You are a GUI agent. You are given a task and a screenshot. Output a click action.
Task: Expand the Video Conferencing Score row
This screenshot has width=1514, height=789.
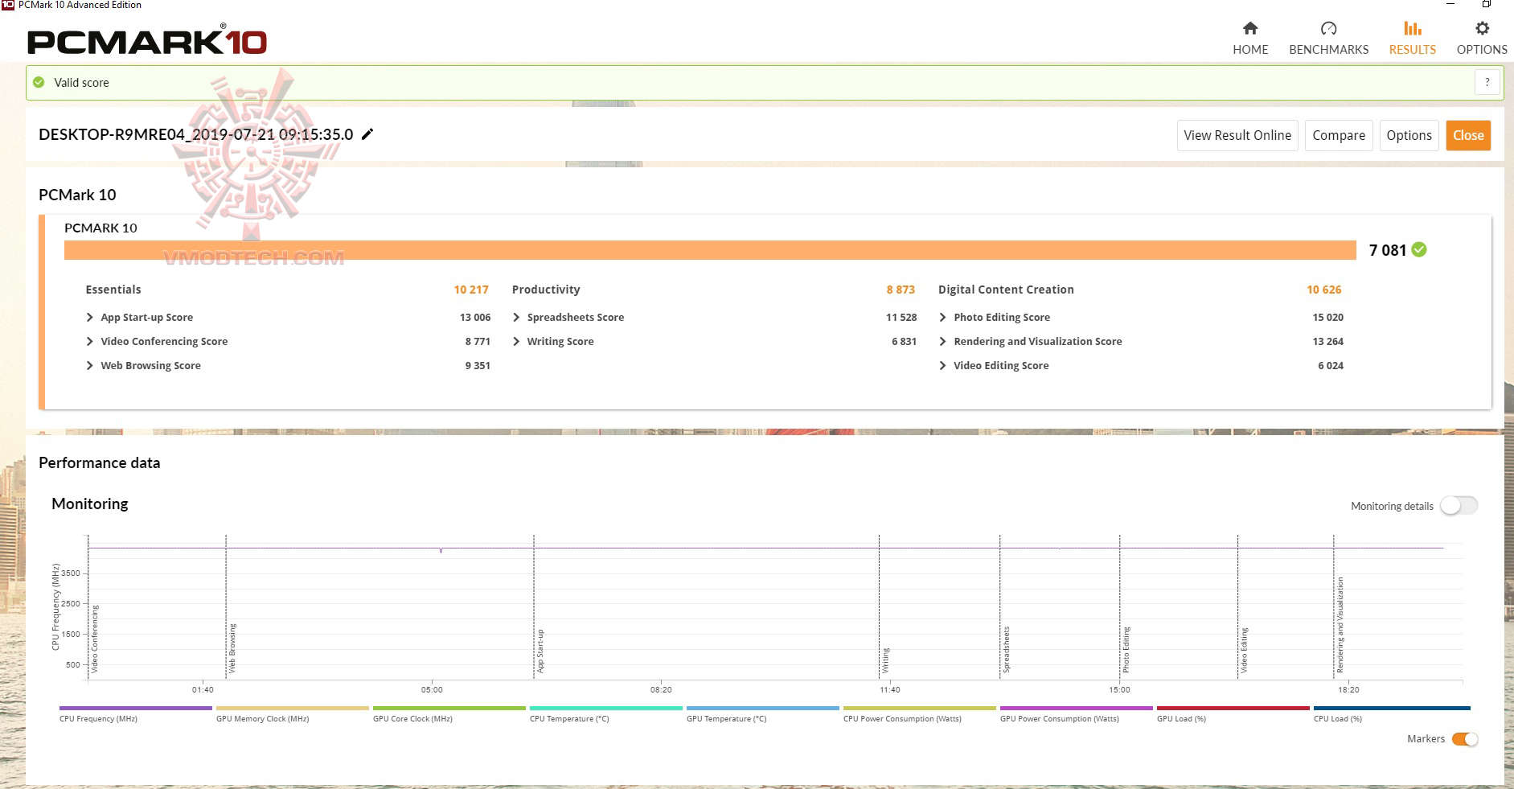click(90, 342)
